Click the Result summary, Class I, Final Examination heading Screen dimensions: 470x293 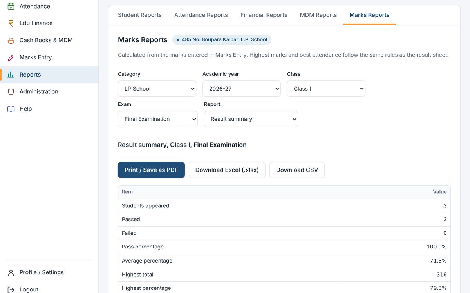[x=182, y=145]
